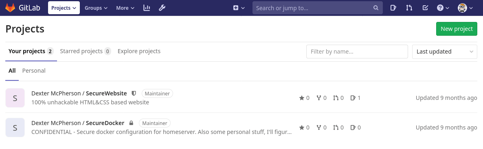Open Merge requests icon in top navbar

(x=409, y=8)
